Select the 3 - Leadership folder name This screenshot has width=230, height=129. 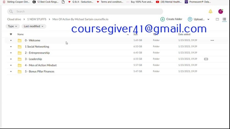[33, 59]
